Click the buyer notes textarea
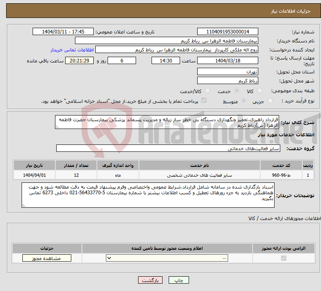This screenshot has height=291, width=321. [x=148, y=195]
